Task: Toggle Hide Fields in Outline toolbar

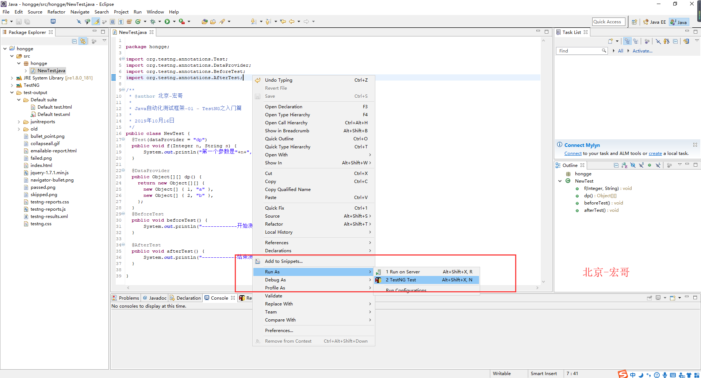Action: pyautogui.click(x=633, y=165)
